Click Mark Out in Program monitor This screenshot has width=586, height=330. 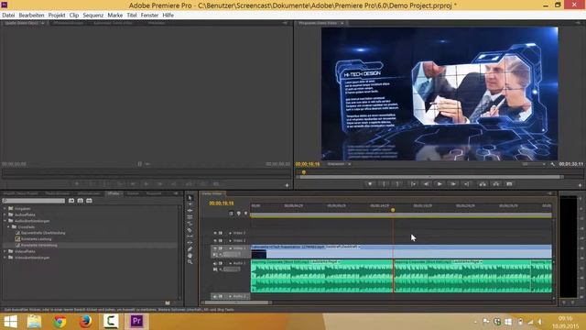point(397,184)
